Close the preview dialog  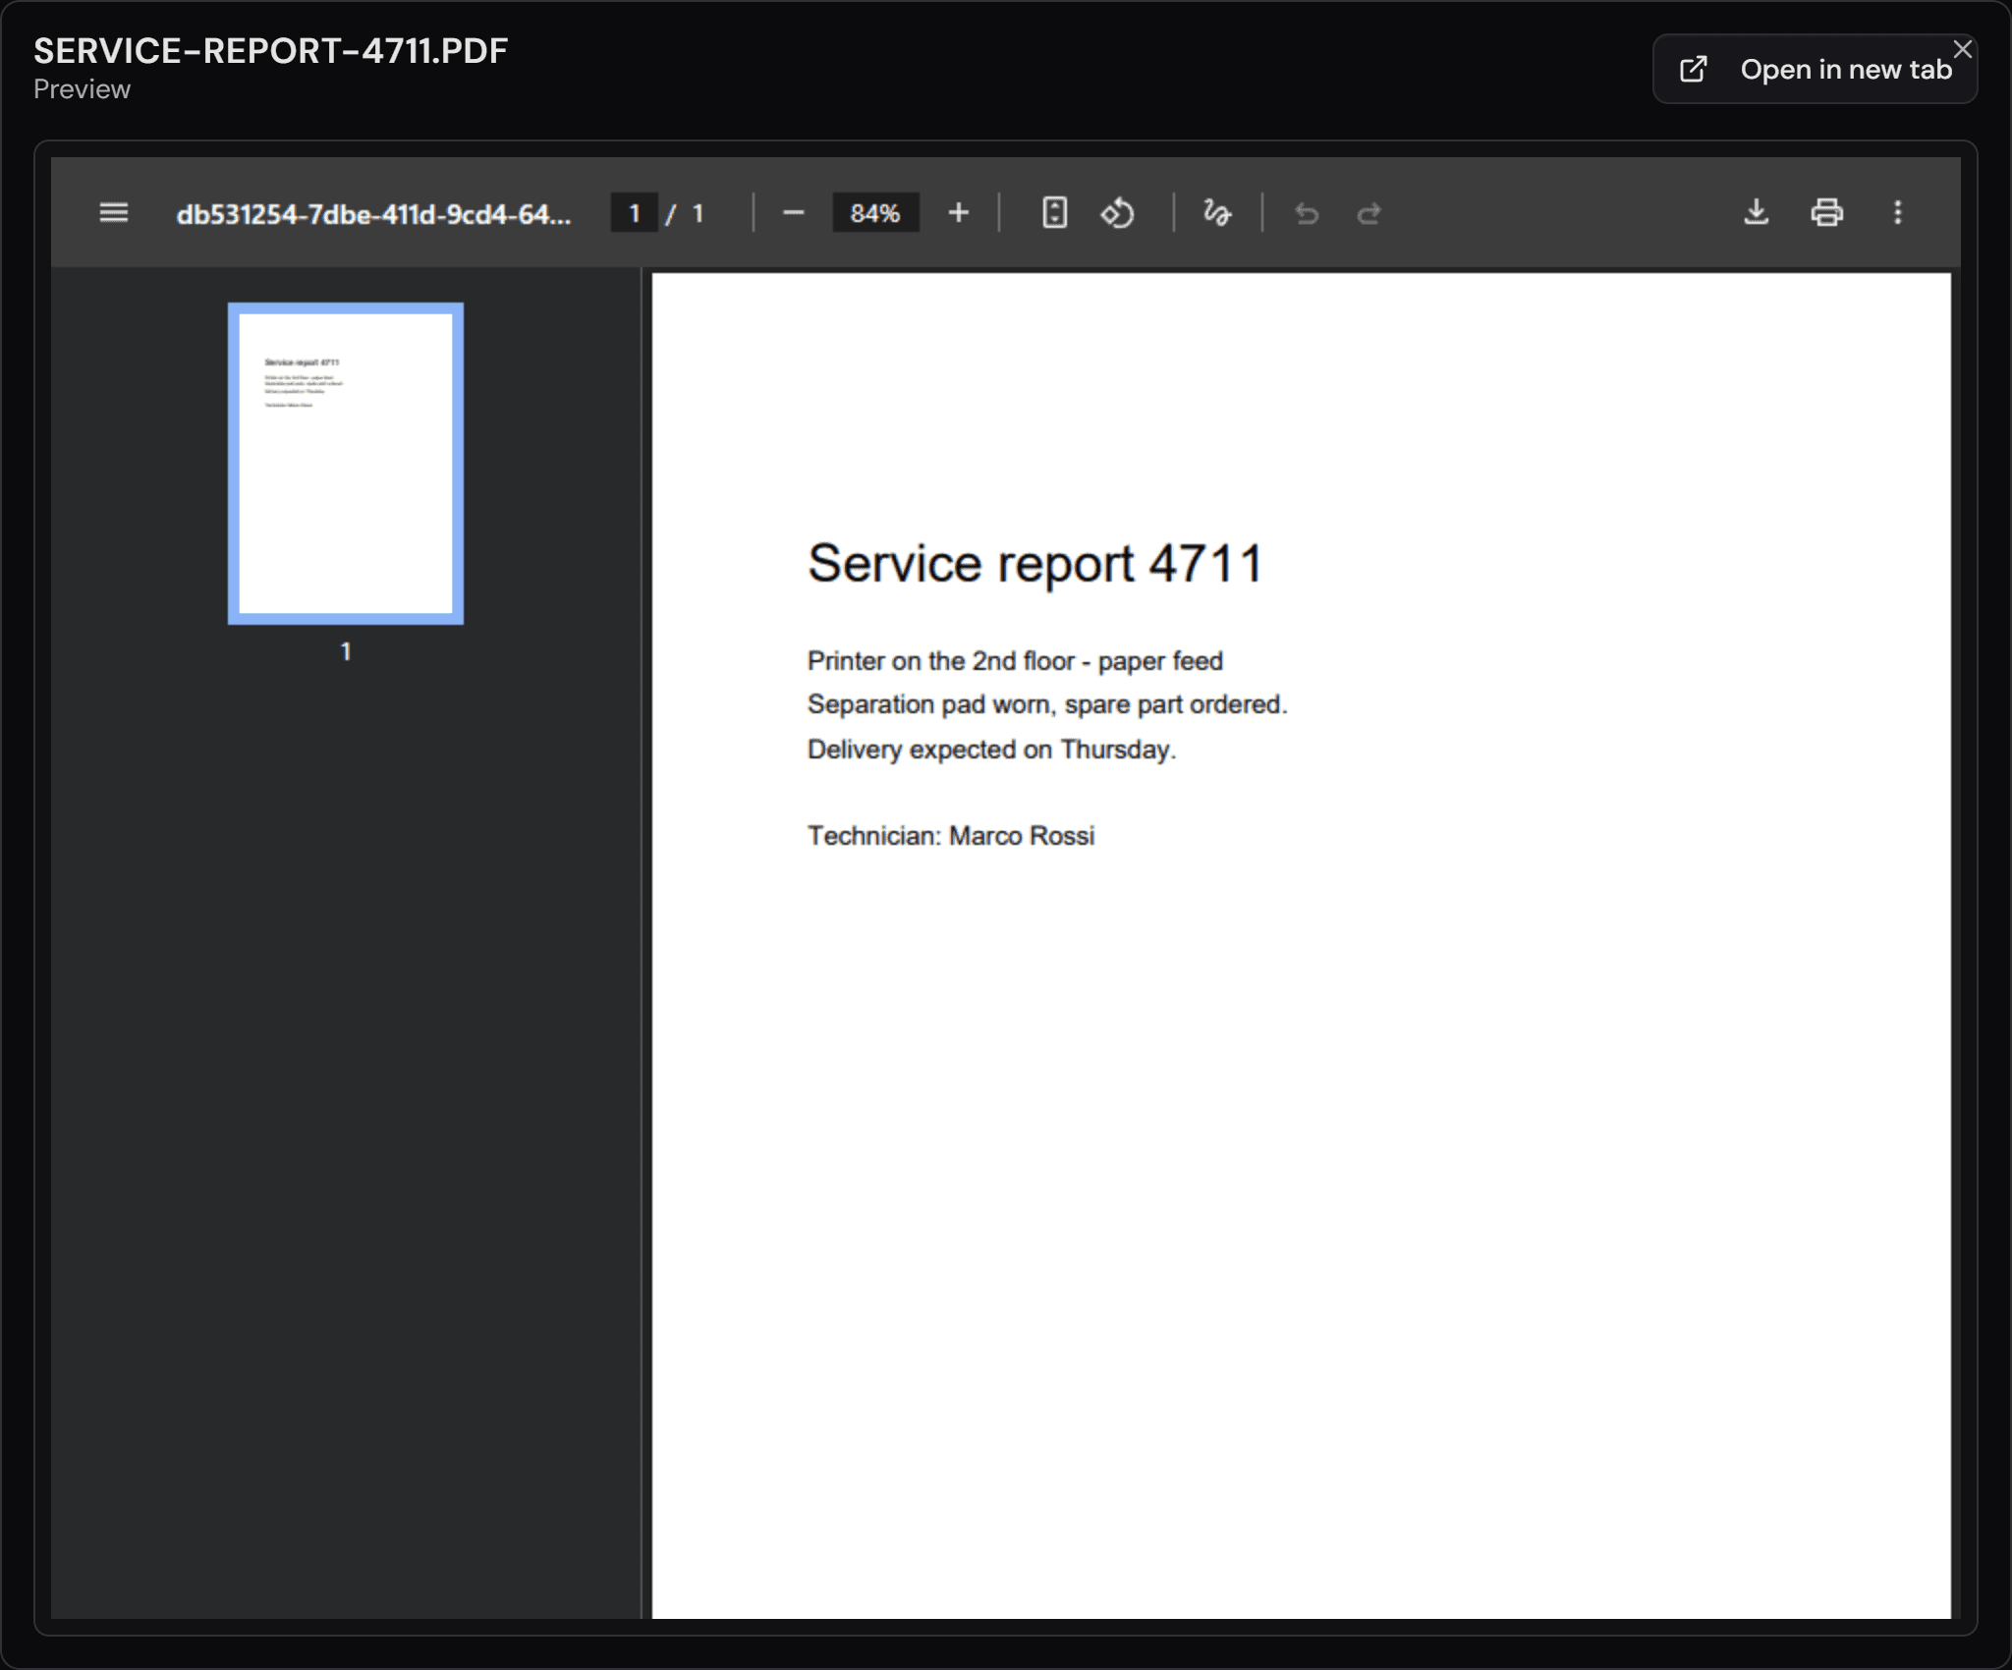(x=1963, y=49)
